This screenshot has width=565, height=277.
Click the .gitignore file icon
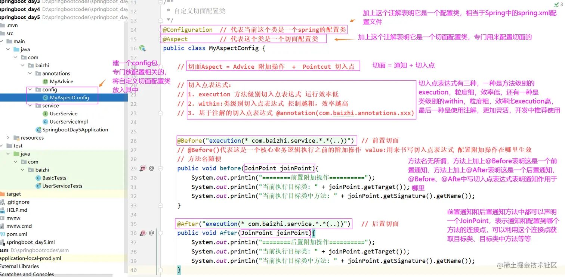point(2,202)
